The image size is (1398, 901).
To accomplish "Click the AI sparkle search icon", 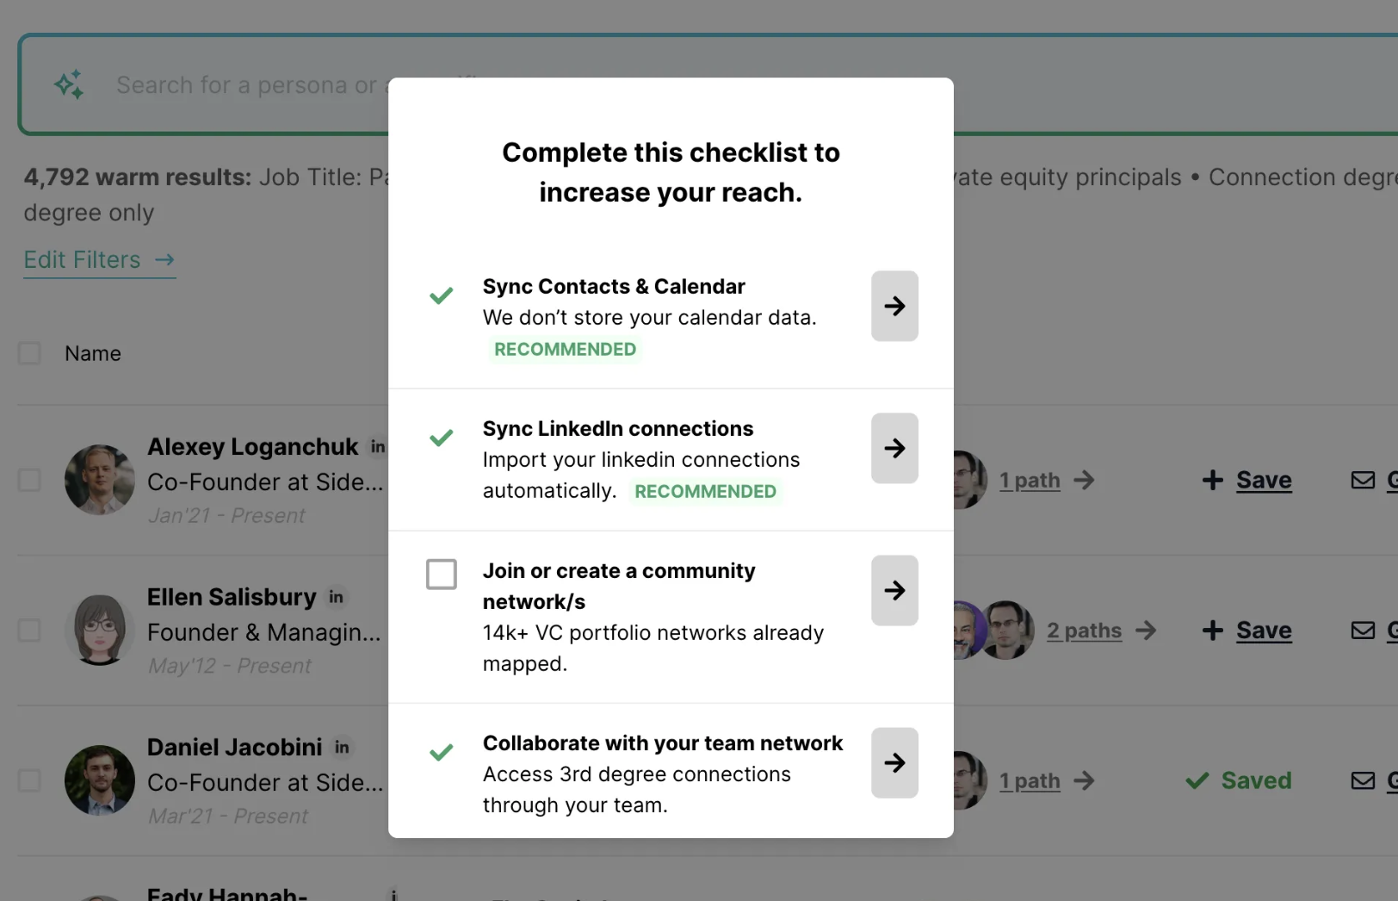I will pyautogui.click(x=69, y=84).
